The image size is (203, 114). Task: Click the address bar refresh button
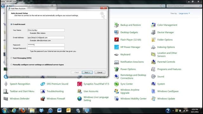(164, 6)
